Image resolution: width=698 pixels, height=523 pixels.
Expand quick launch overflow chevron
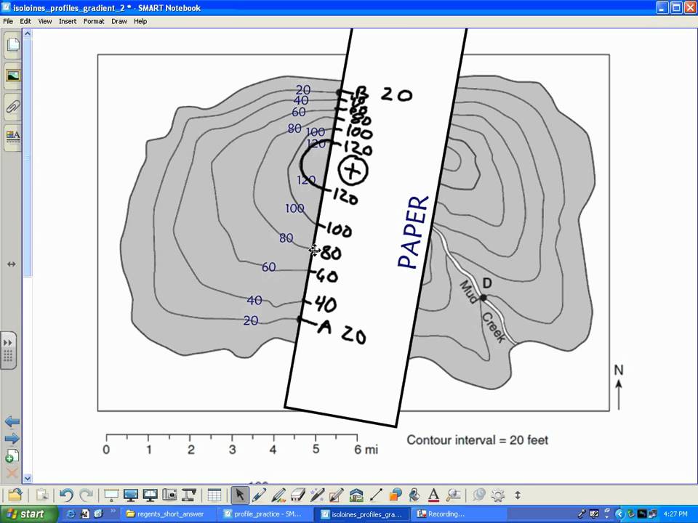(x=113, y=511)
